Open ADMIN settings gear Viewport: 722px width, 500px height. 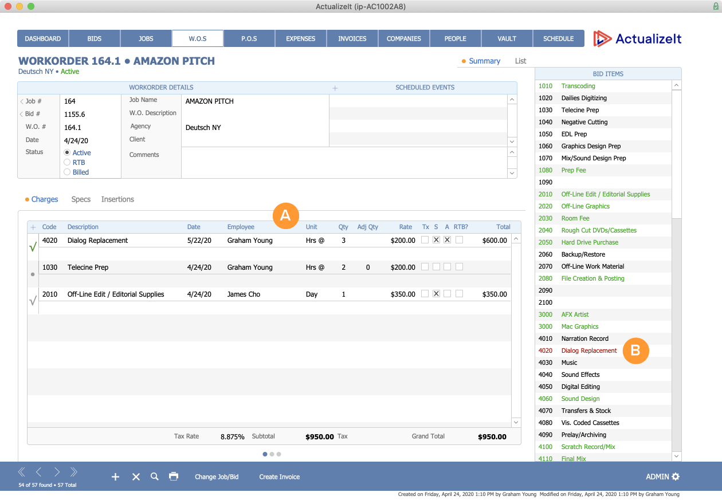pos(676,477)
